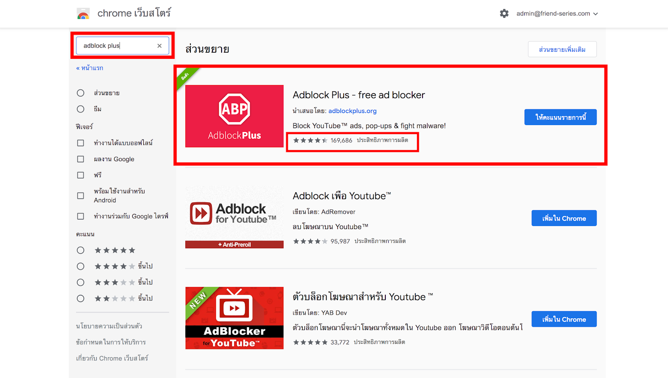Image resolution: width=668 pixels, height=378 pixels.
Task: Tick the ทำงานได้แบบออฟไลน์ checkbox
Action: (81, 143)
